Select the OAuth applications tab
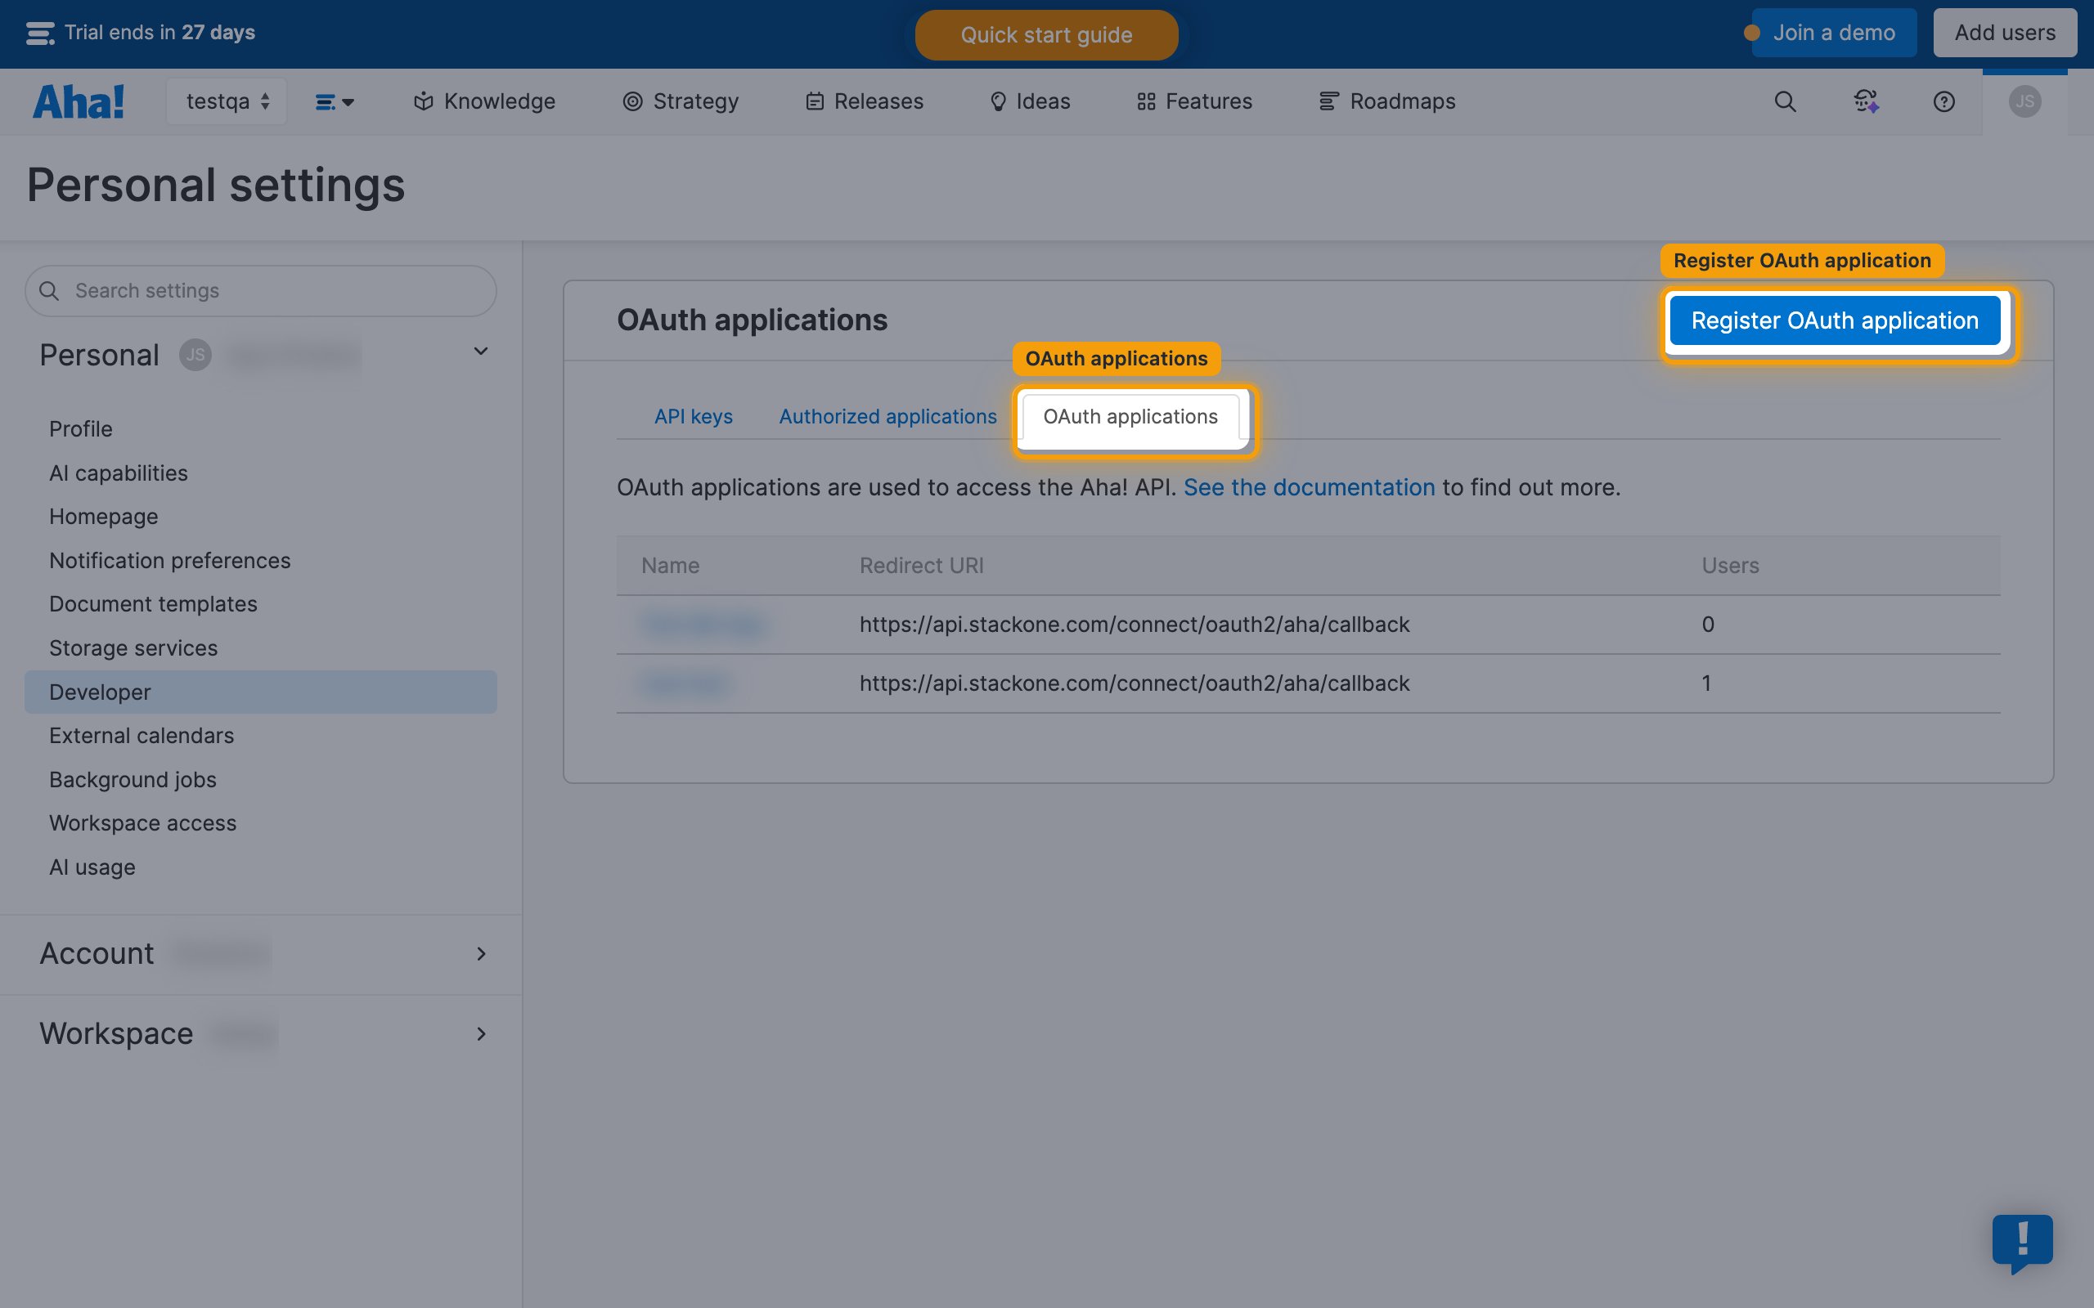 pyautogui.click(x=1130, y=417)
